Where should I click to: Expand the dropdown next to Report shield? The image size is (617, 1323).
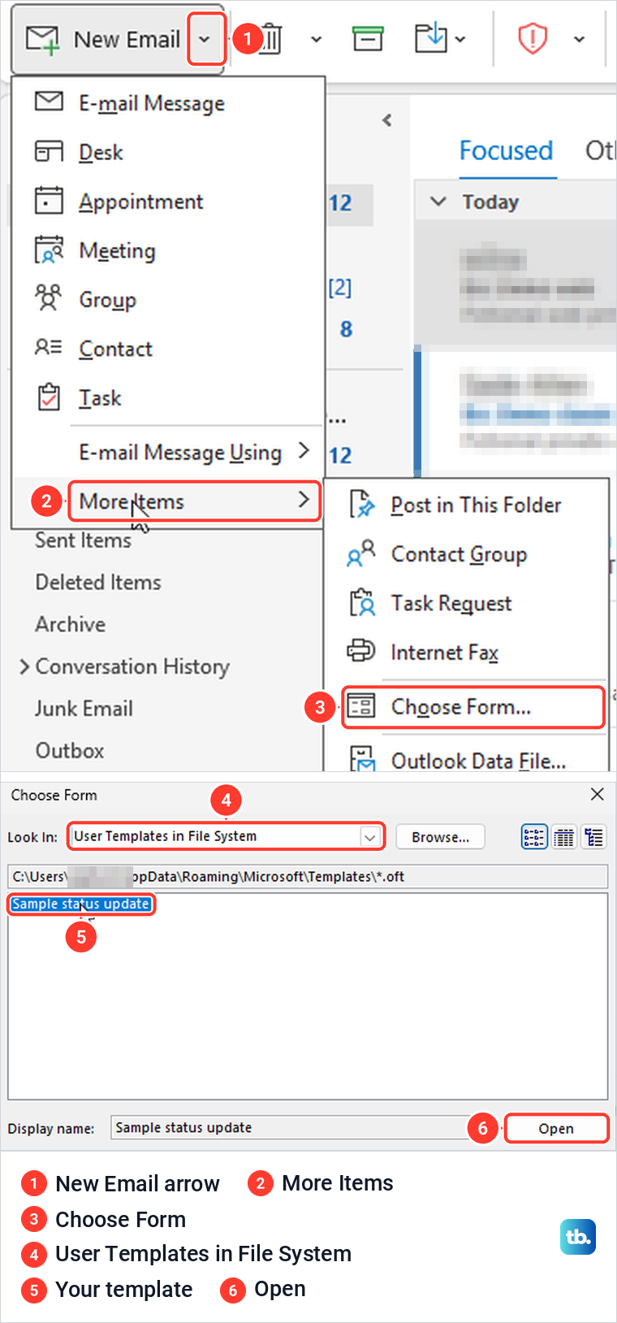(579, 39)
